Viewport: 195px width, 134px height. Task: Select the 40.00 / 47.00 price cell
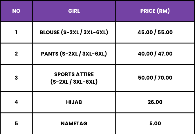(x=155, y=54)
